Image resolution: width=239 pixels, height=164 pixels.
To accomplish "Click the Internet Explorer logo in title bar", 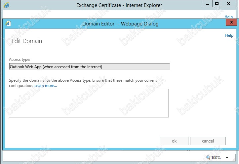I will (x=7, y=5).
